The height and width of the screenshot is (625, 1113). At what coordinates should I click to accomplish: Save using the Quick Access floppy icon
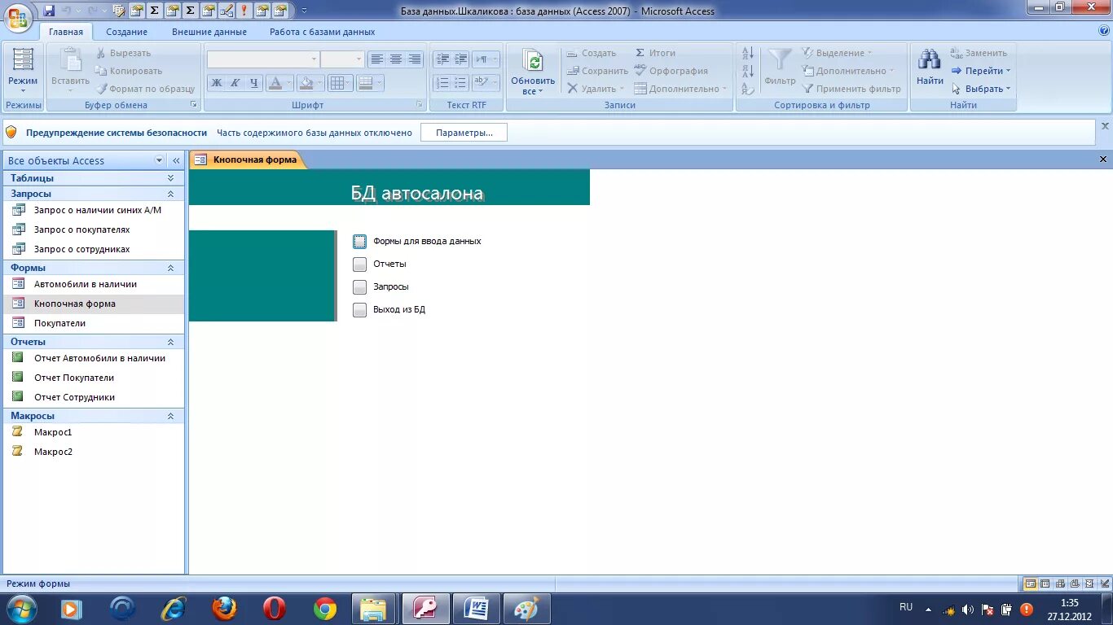pos(49,11)
